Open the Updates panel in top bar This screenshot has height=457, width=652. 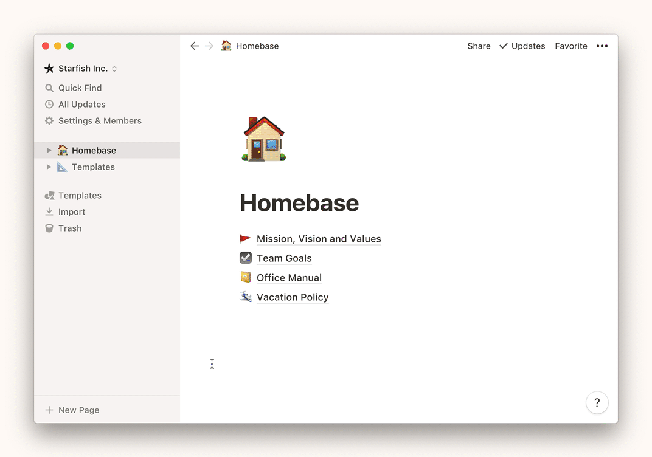click(522, 46)
